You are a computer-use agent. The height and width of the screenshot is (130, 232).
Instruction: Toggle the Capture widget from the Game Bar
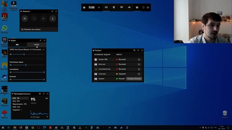[x=114, y=7]
